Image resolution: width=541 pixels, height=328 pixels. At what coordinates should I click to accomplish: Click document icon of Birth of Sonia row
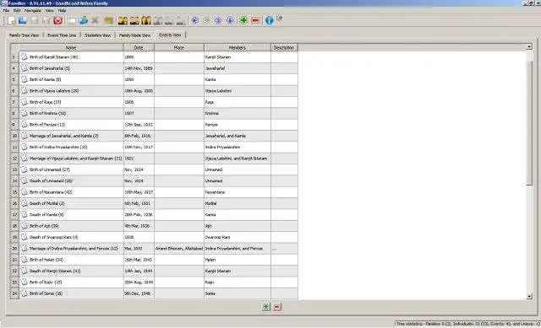(x=25, y=293)
